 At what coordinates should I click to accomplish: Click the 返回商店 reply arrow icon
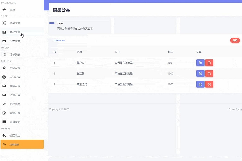4,136
